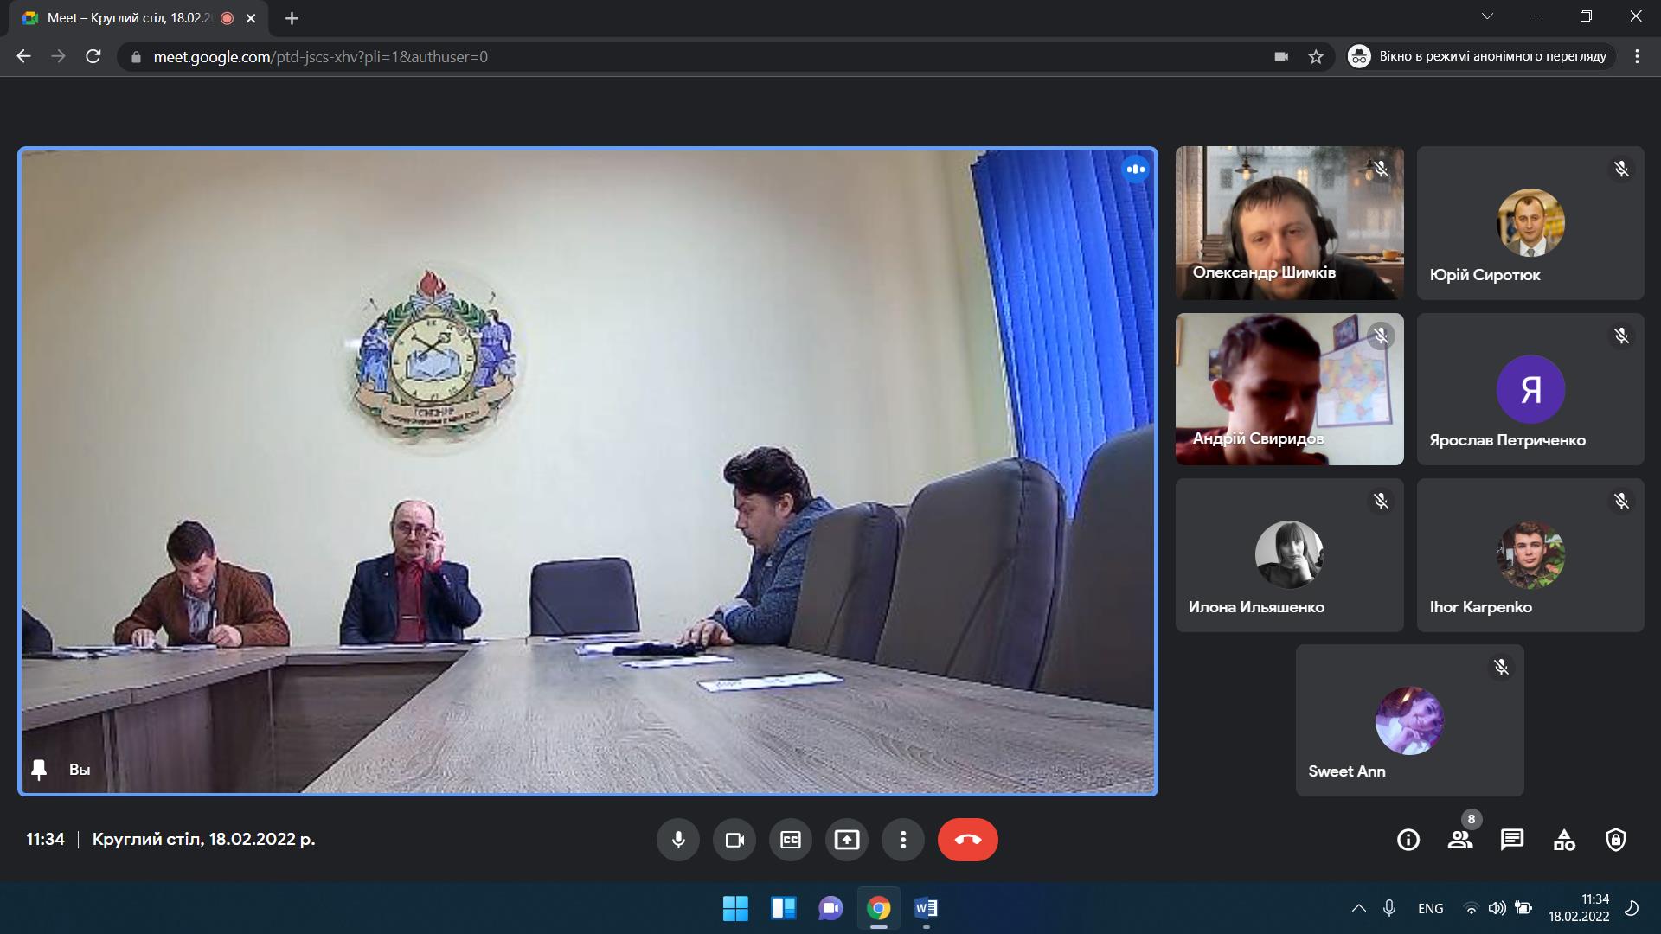Click the Present now screen share icon
Image resolution: width=1661 pixels, height=934 pixels.
pyautogui.click(x=847, y=840)
